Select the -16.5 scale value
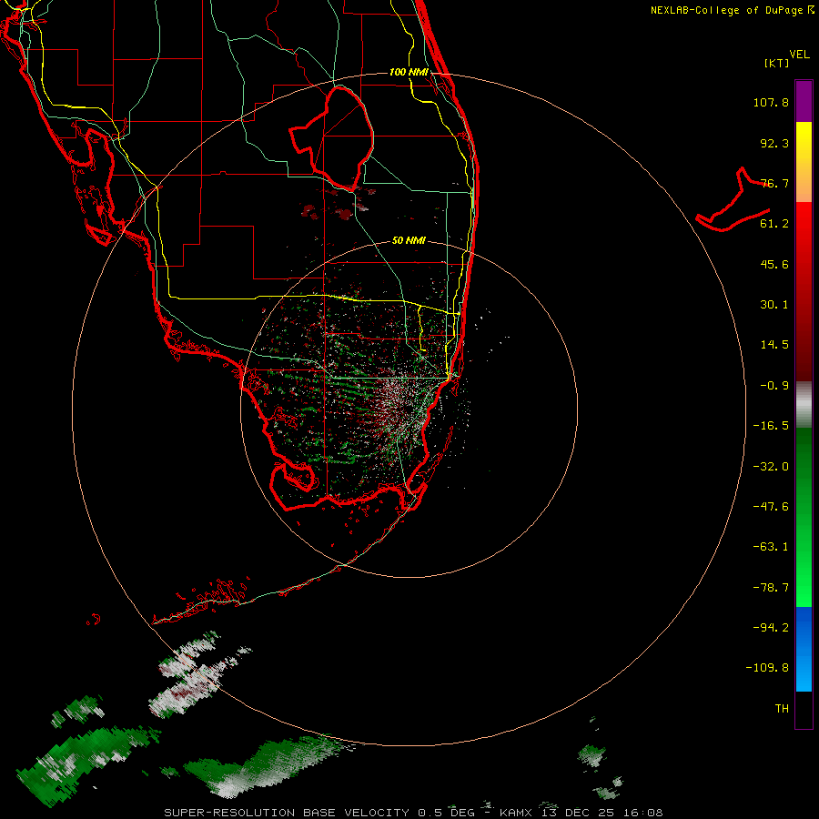The image size is (819, 819). (771, 426)
